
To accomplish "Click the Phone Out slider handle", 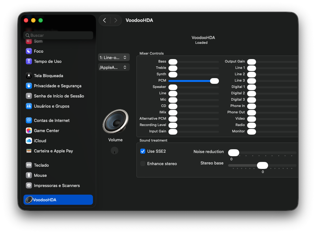I will pyautogui.click(x=252, y=113).
